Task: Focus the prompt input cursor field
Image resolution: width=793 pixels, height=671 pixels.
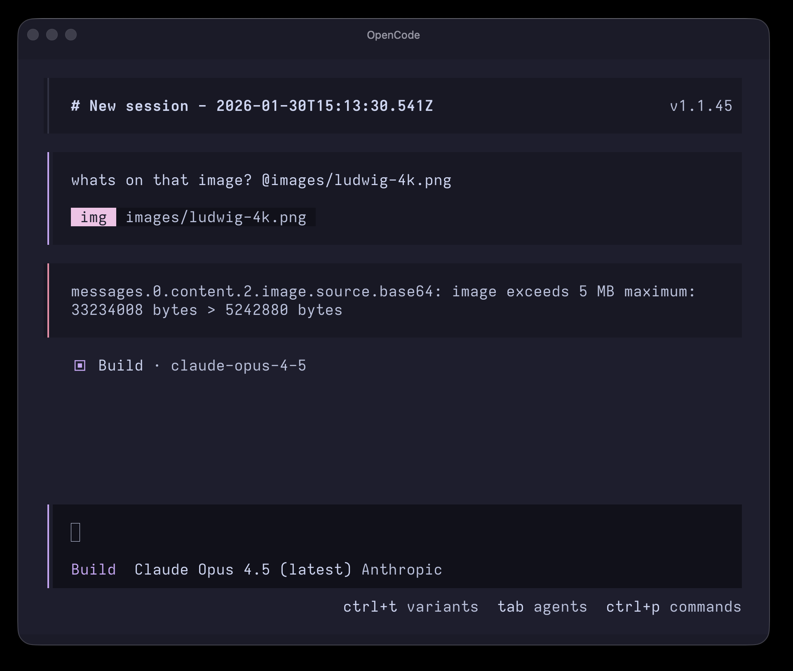Action: click(75, 532)
